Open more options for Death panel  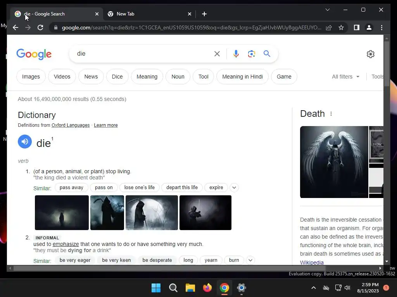point(331,114)
